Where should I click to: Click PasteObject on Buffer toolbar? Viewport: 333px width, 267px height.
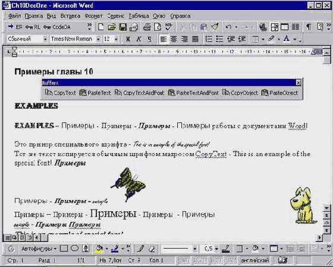[279, 93]
